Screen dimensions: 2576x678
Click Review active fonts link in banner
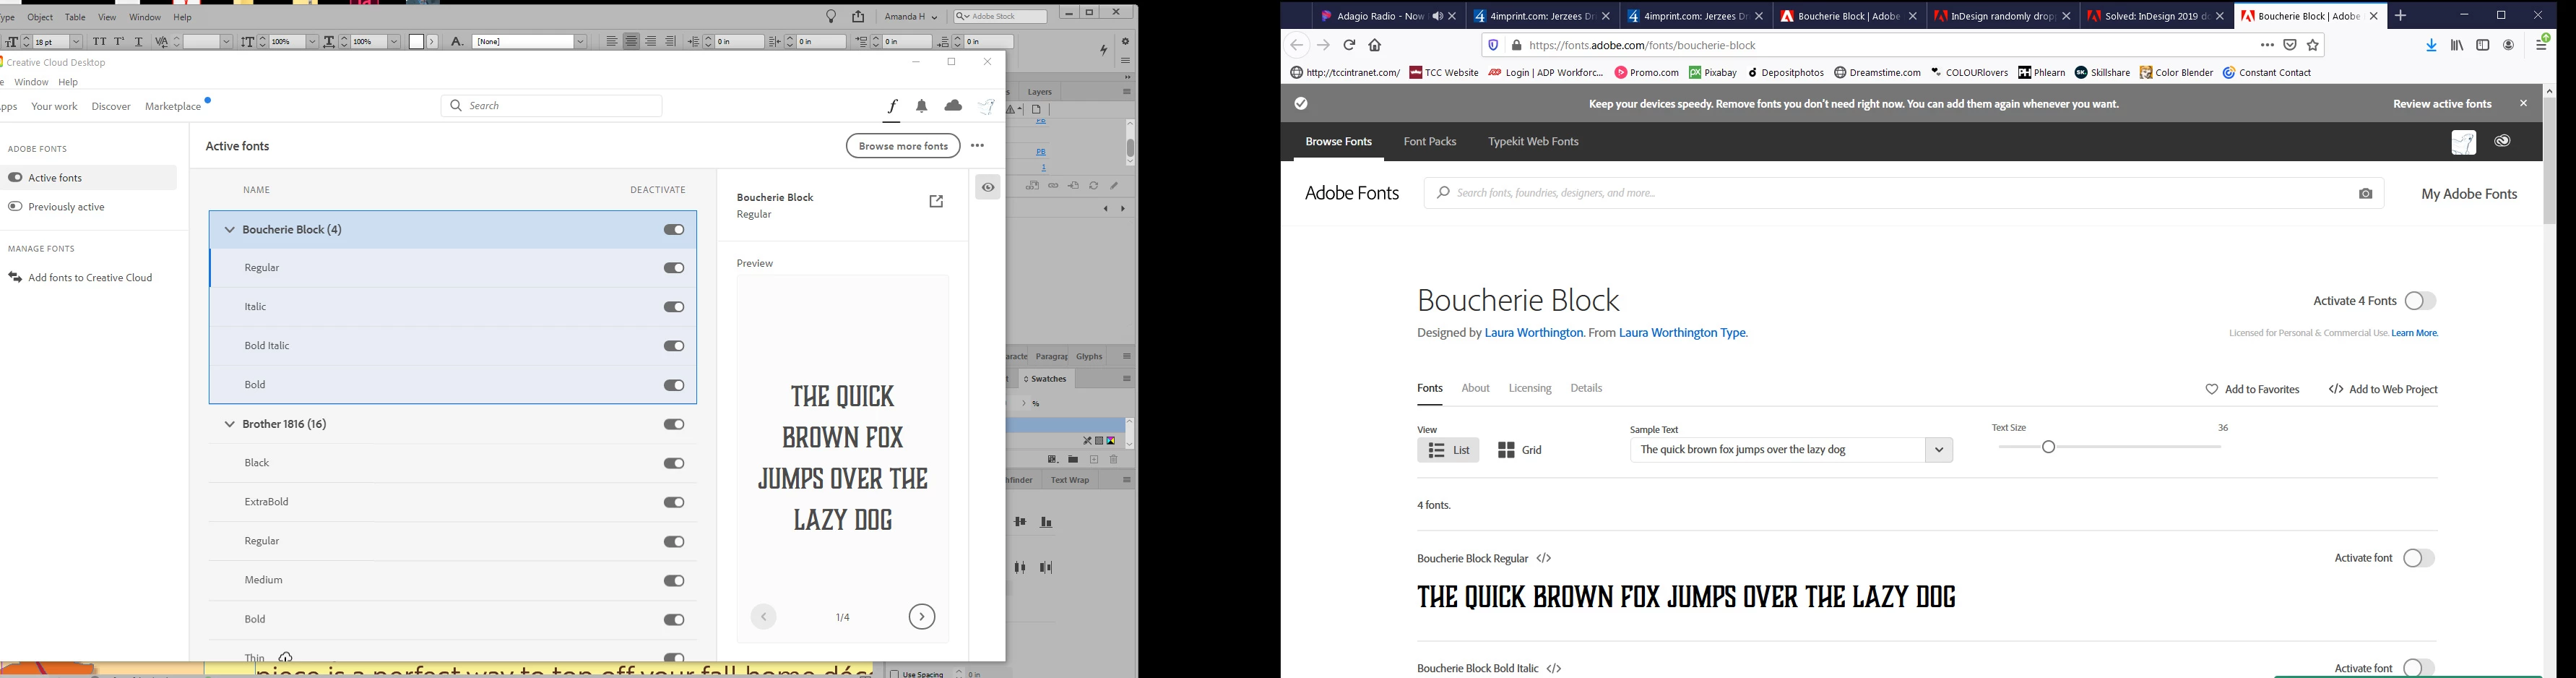(2442, 104)
